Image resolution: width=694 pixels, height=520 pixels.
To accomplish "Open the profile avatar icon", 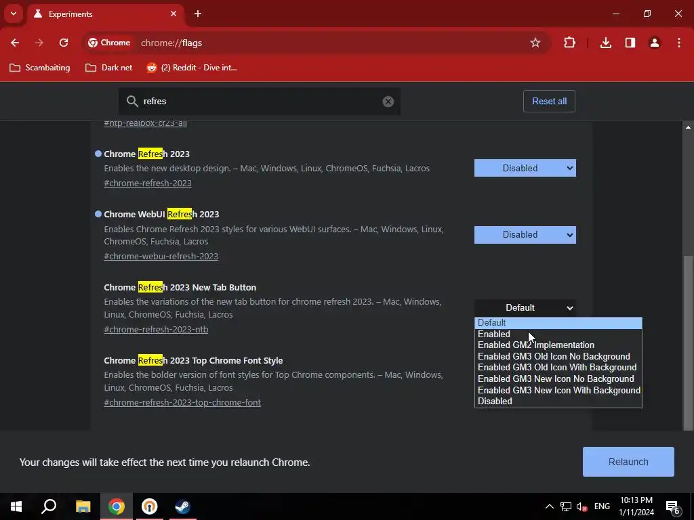I will [654, 43].
